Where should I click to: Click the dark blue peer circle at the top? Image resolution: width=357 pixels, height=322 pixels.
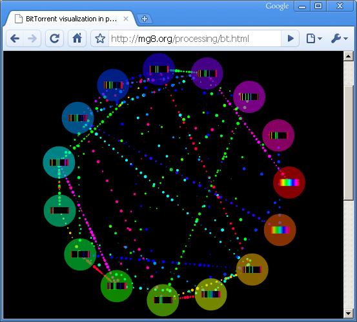(x=159, y=69)
